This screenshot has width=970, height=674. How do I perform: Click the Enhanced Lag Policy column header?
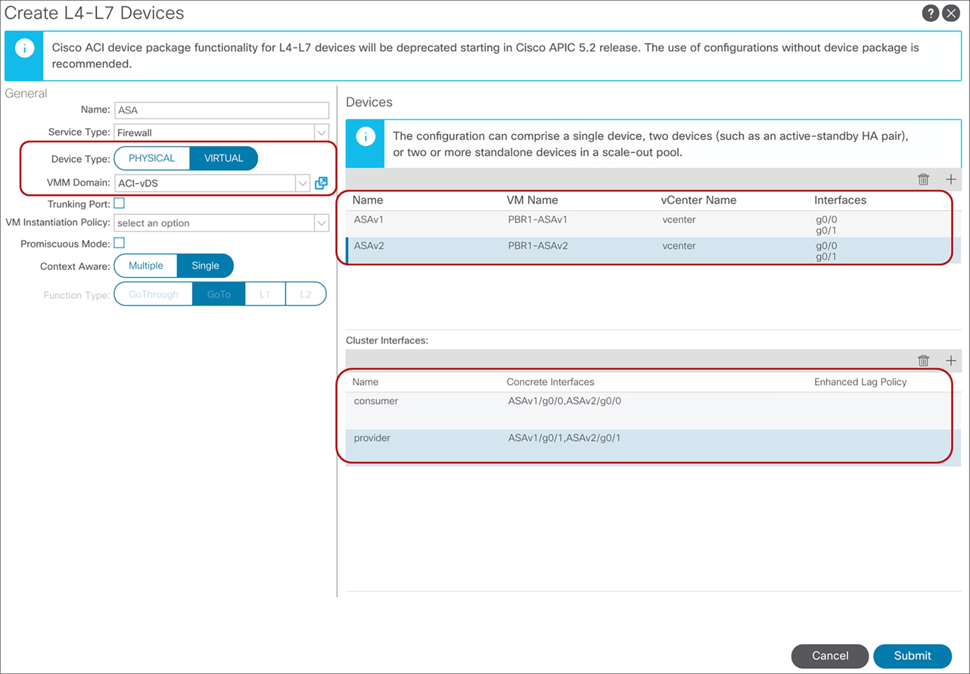click(x=860, y=382)
